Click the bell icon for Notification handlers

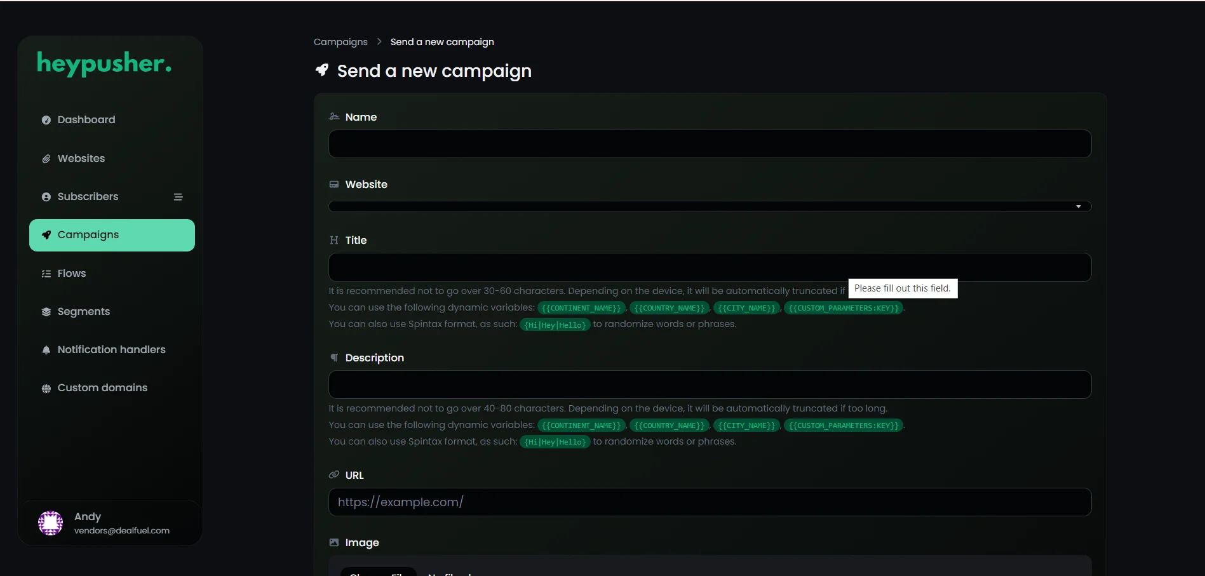[x=46, y=350]
